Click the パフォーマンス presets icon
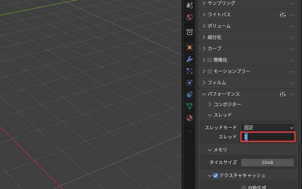Image resolution: width=302 pixels, height=189 pixels. point(283,94)
